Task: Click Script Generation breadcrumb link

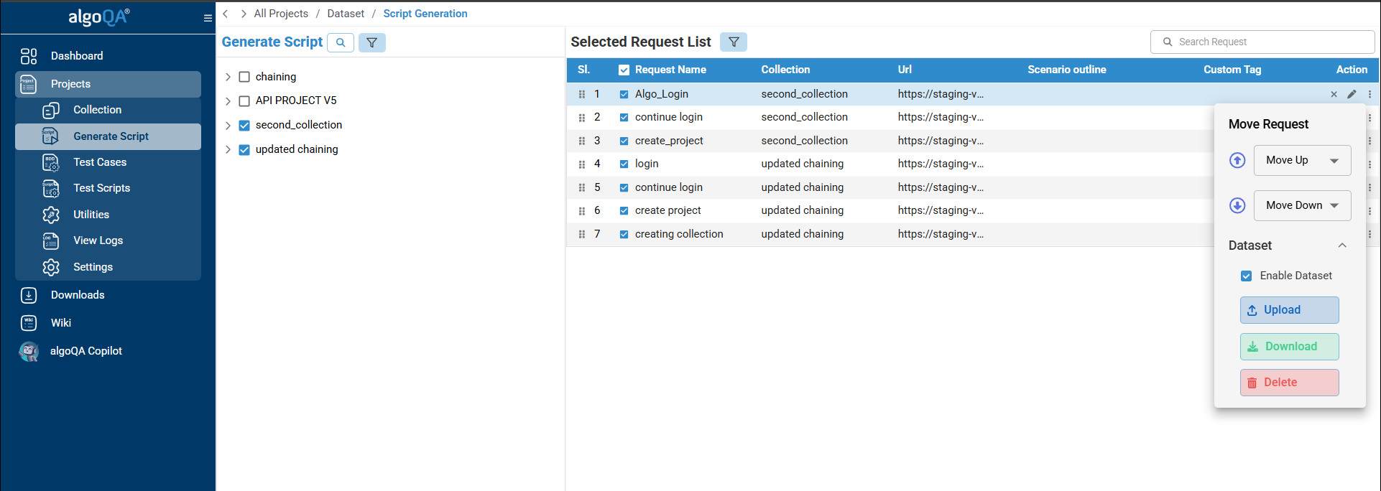Action: coord(425,14)
